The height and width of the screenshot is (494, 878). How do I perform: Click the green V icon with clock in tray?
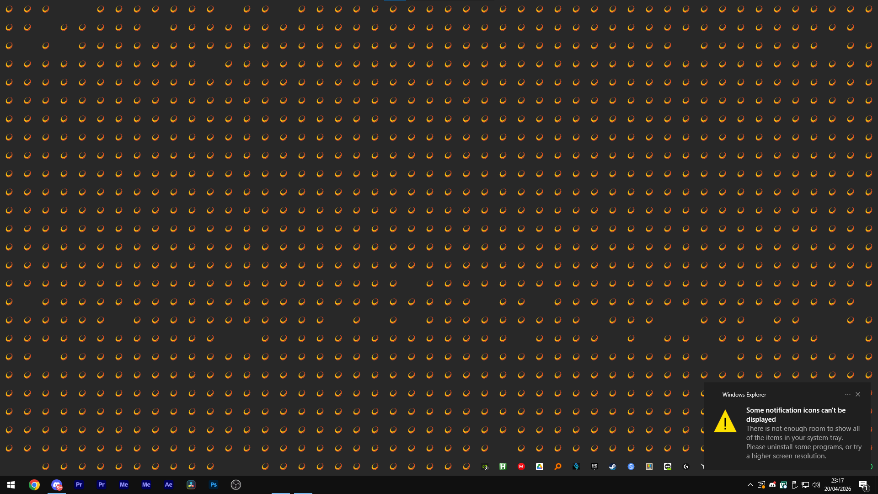[783, 485]
